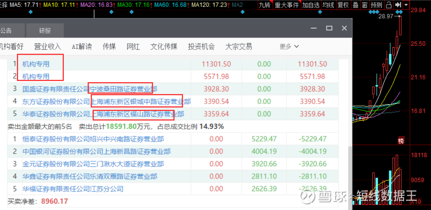This screenshot has height=210, width=431.
Task: Click the 3928.30 buy amount for 国盛证券
Action: (x=216, y=89)
